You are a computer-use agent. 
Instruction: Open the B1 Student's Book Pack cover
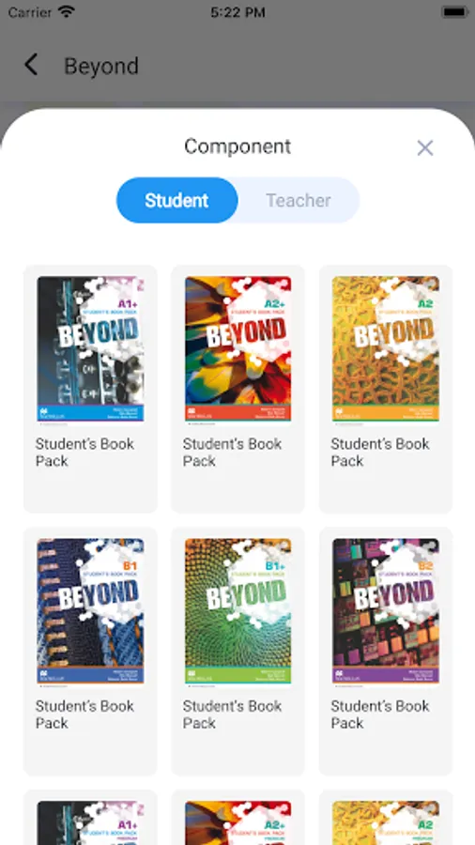(x=90, y=613)
